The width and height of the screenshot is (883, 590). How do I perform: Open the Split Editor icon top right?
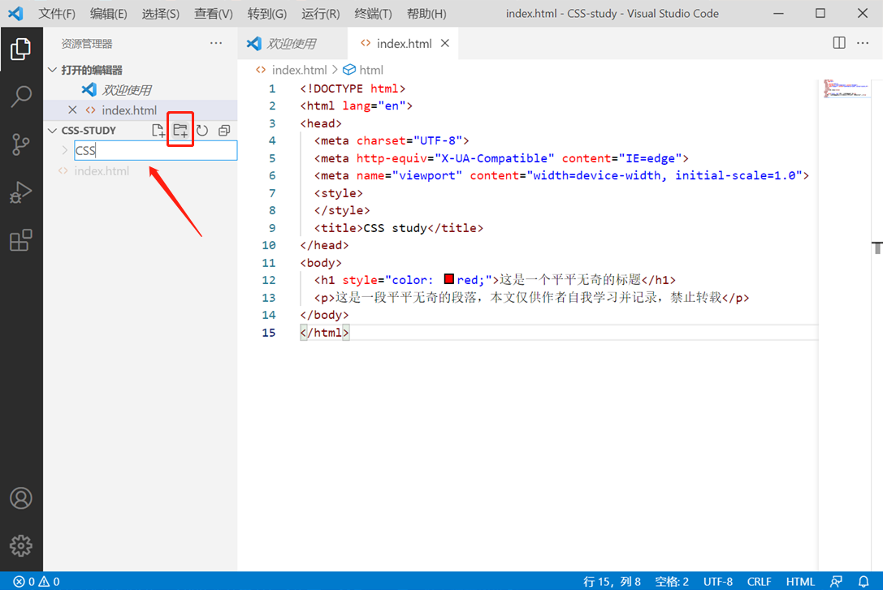click(x=838, y=42)
